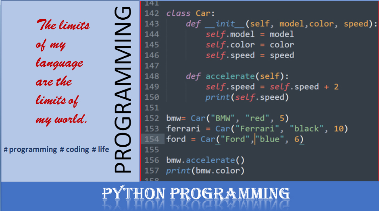
Task: Click the number 10 on line 153
Action: click(x=339, y=129)
